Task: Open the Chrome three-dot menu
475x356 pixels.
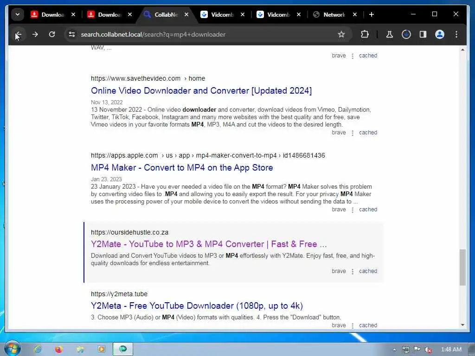Action: point(456,34)
